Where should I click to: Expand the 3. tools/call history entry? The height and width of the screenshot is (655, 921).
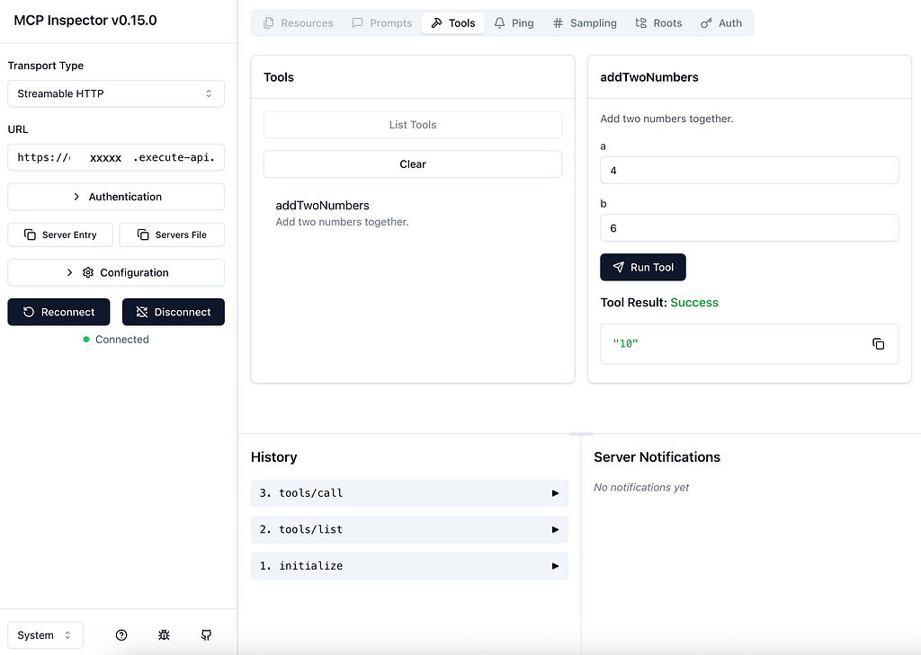click(x=409, y=493)
